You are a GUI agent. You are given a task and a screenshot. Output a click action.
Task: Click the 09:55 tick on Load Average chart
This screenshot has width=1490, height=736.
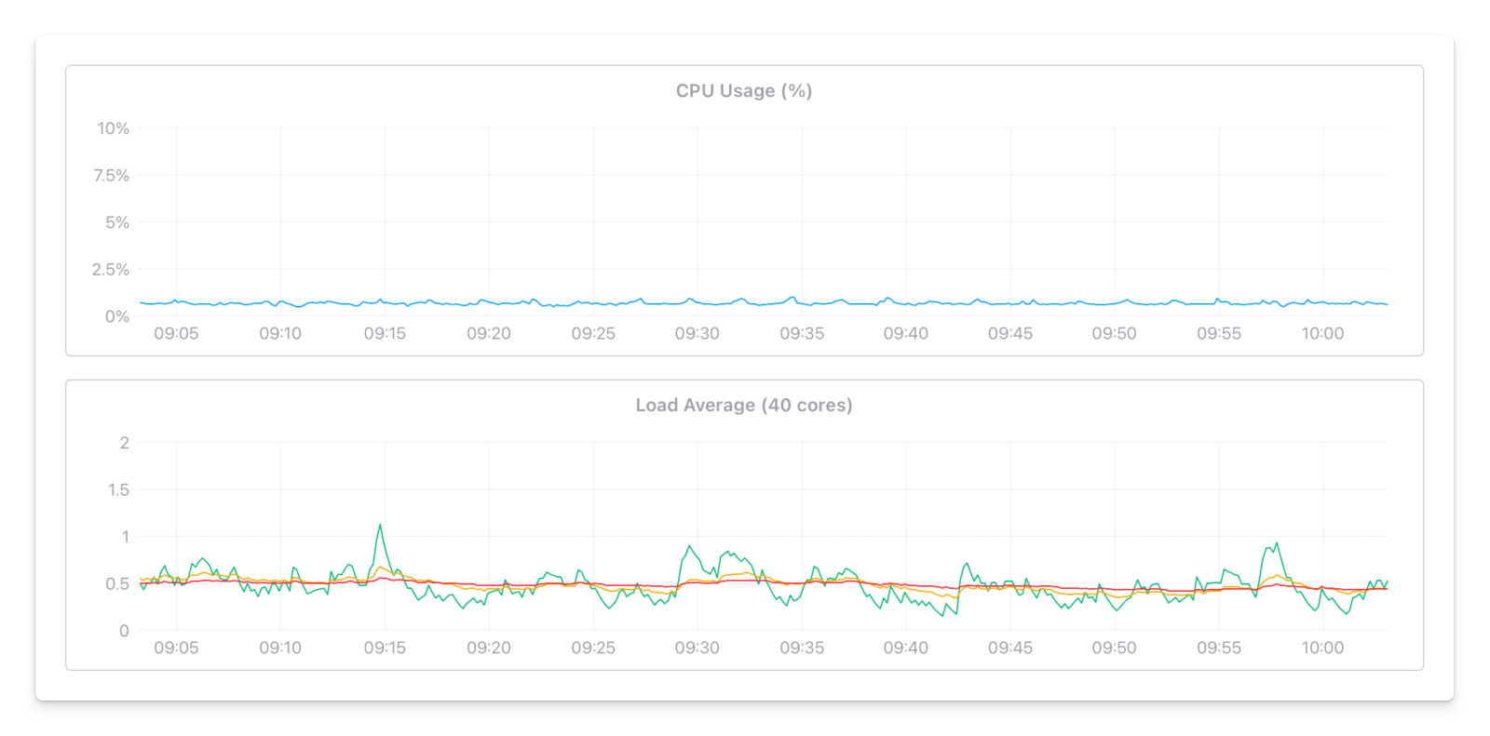point(1219,648)
